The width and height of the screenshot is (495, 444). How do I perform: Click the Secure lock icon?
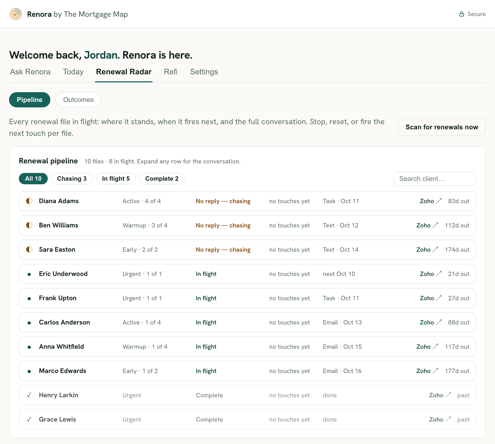pos(462,14)
